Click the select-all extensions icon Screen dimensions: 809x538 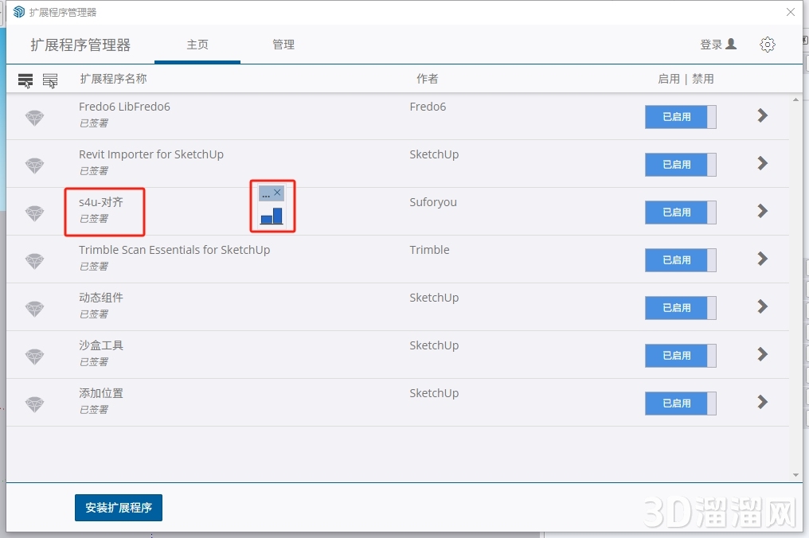click(25, 80)
